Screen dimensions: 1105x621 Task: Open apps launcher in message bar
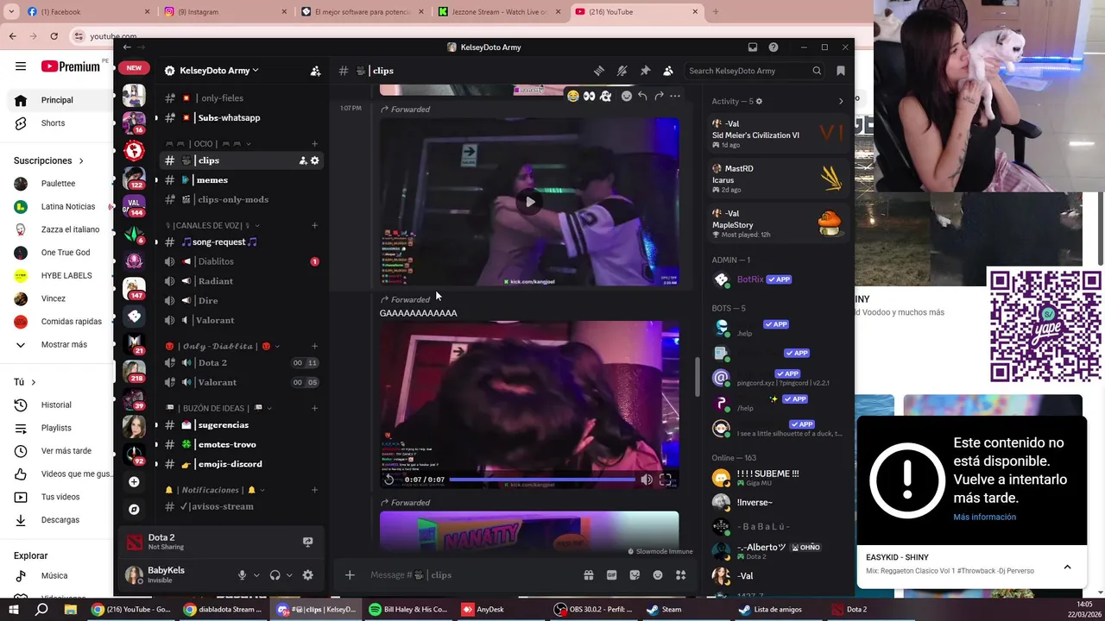point(680,575)
